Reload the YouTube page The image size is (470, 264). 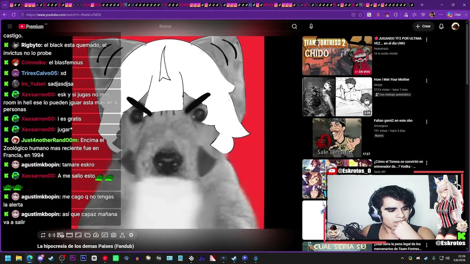(14, 15)
